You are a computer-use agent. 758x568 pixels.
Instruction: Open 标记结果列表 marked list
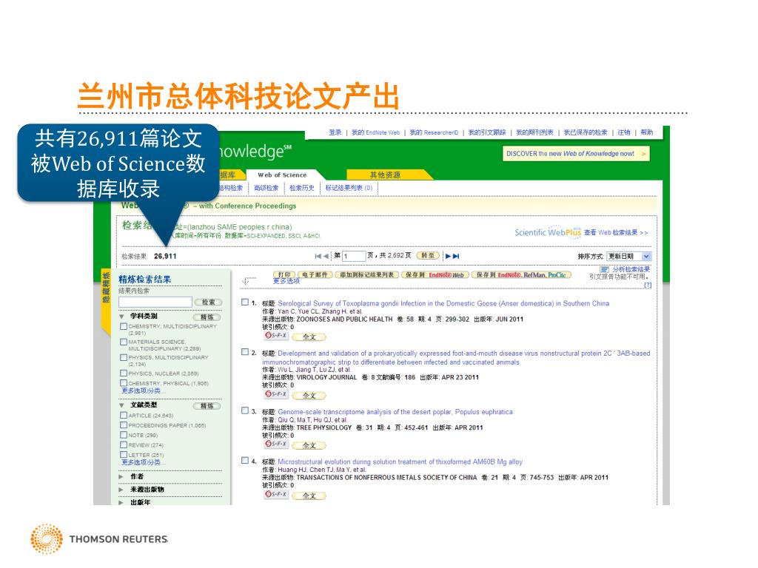[x=349, y=188]
